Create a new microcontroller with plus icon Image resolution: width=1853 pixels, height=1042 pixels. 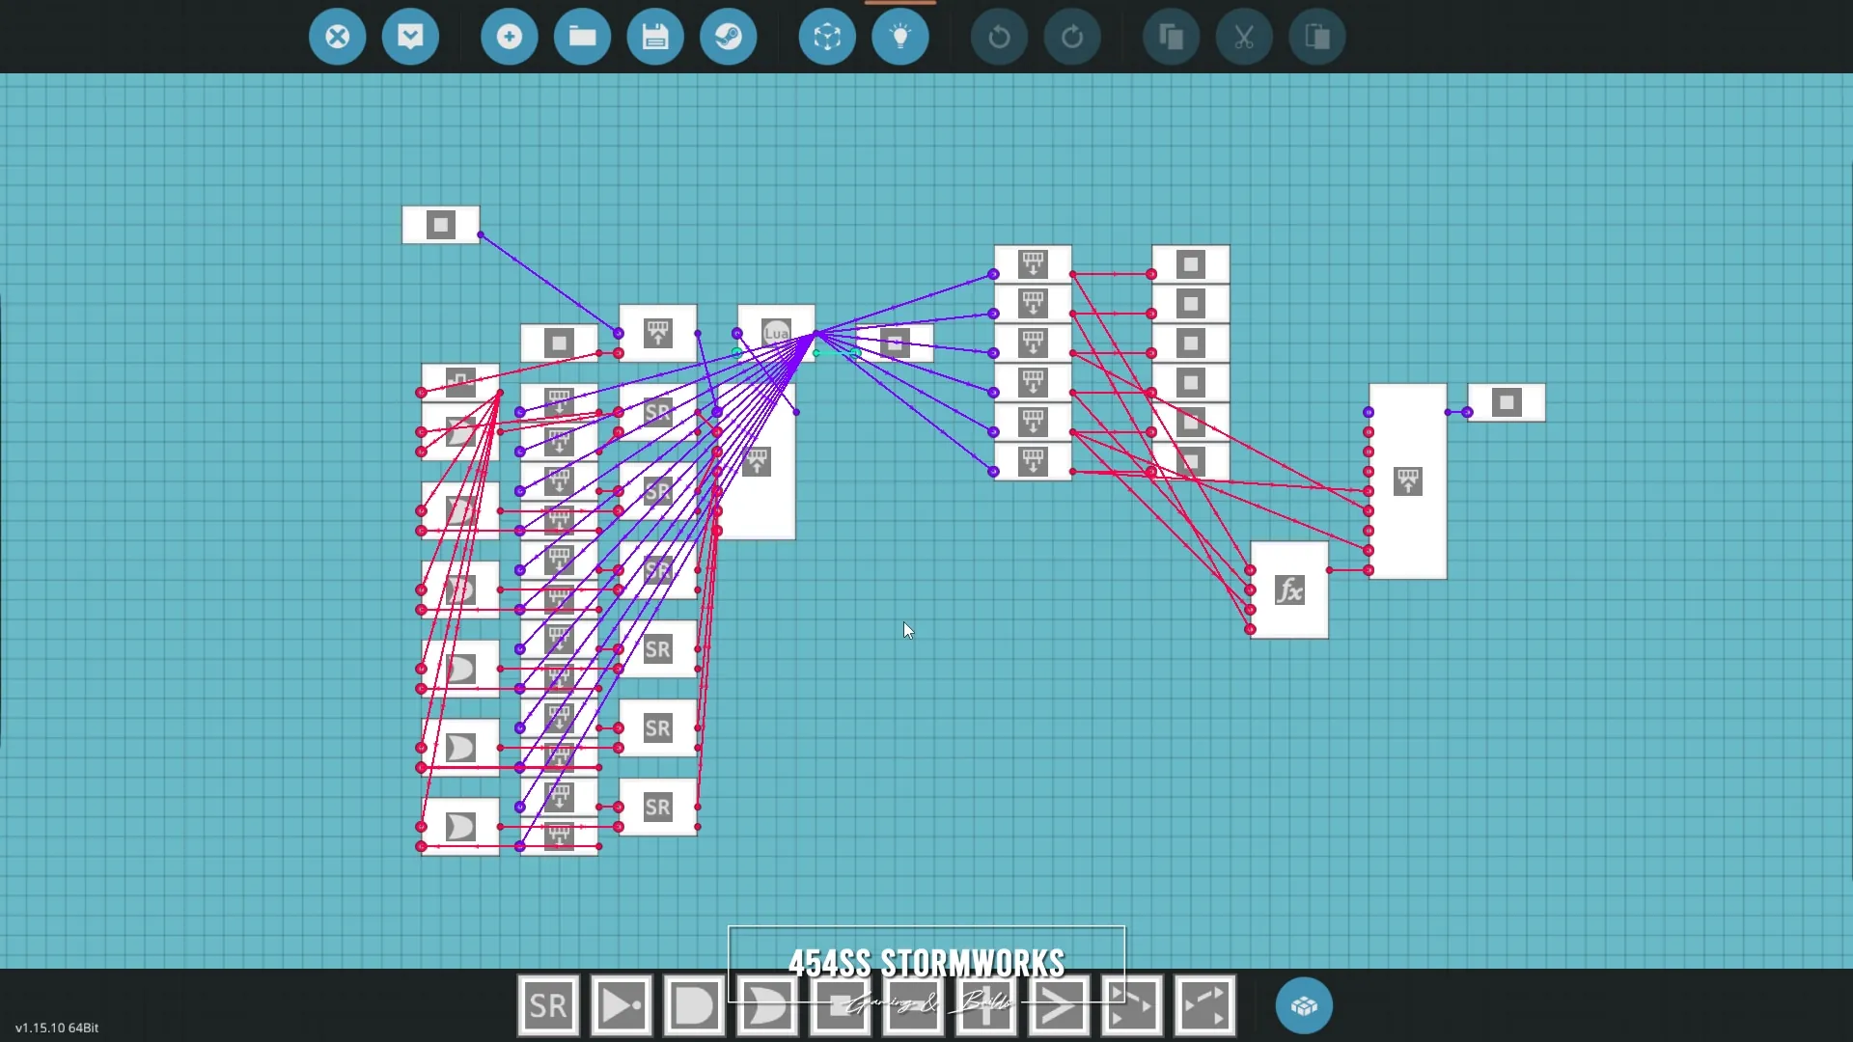[x=509, y=37]
